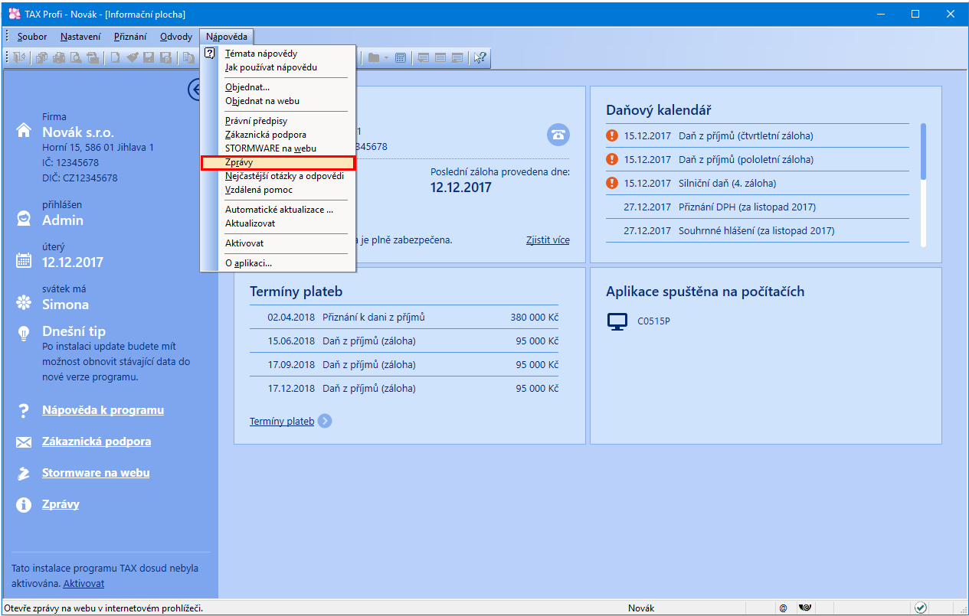Image resolution: width=969 pixels, height=616 pixels.
Task: Click the lightbulb icon for Dnešní tip
Action: [x=24, y=332]
